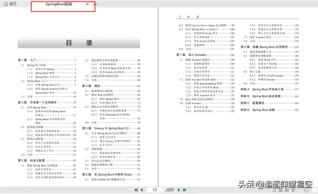Click chapter entry 第6章 在 Spring Boot 中使用 Grails
318x194 pixels.
tap(111, 175)
